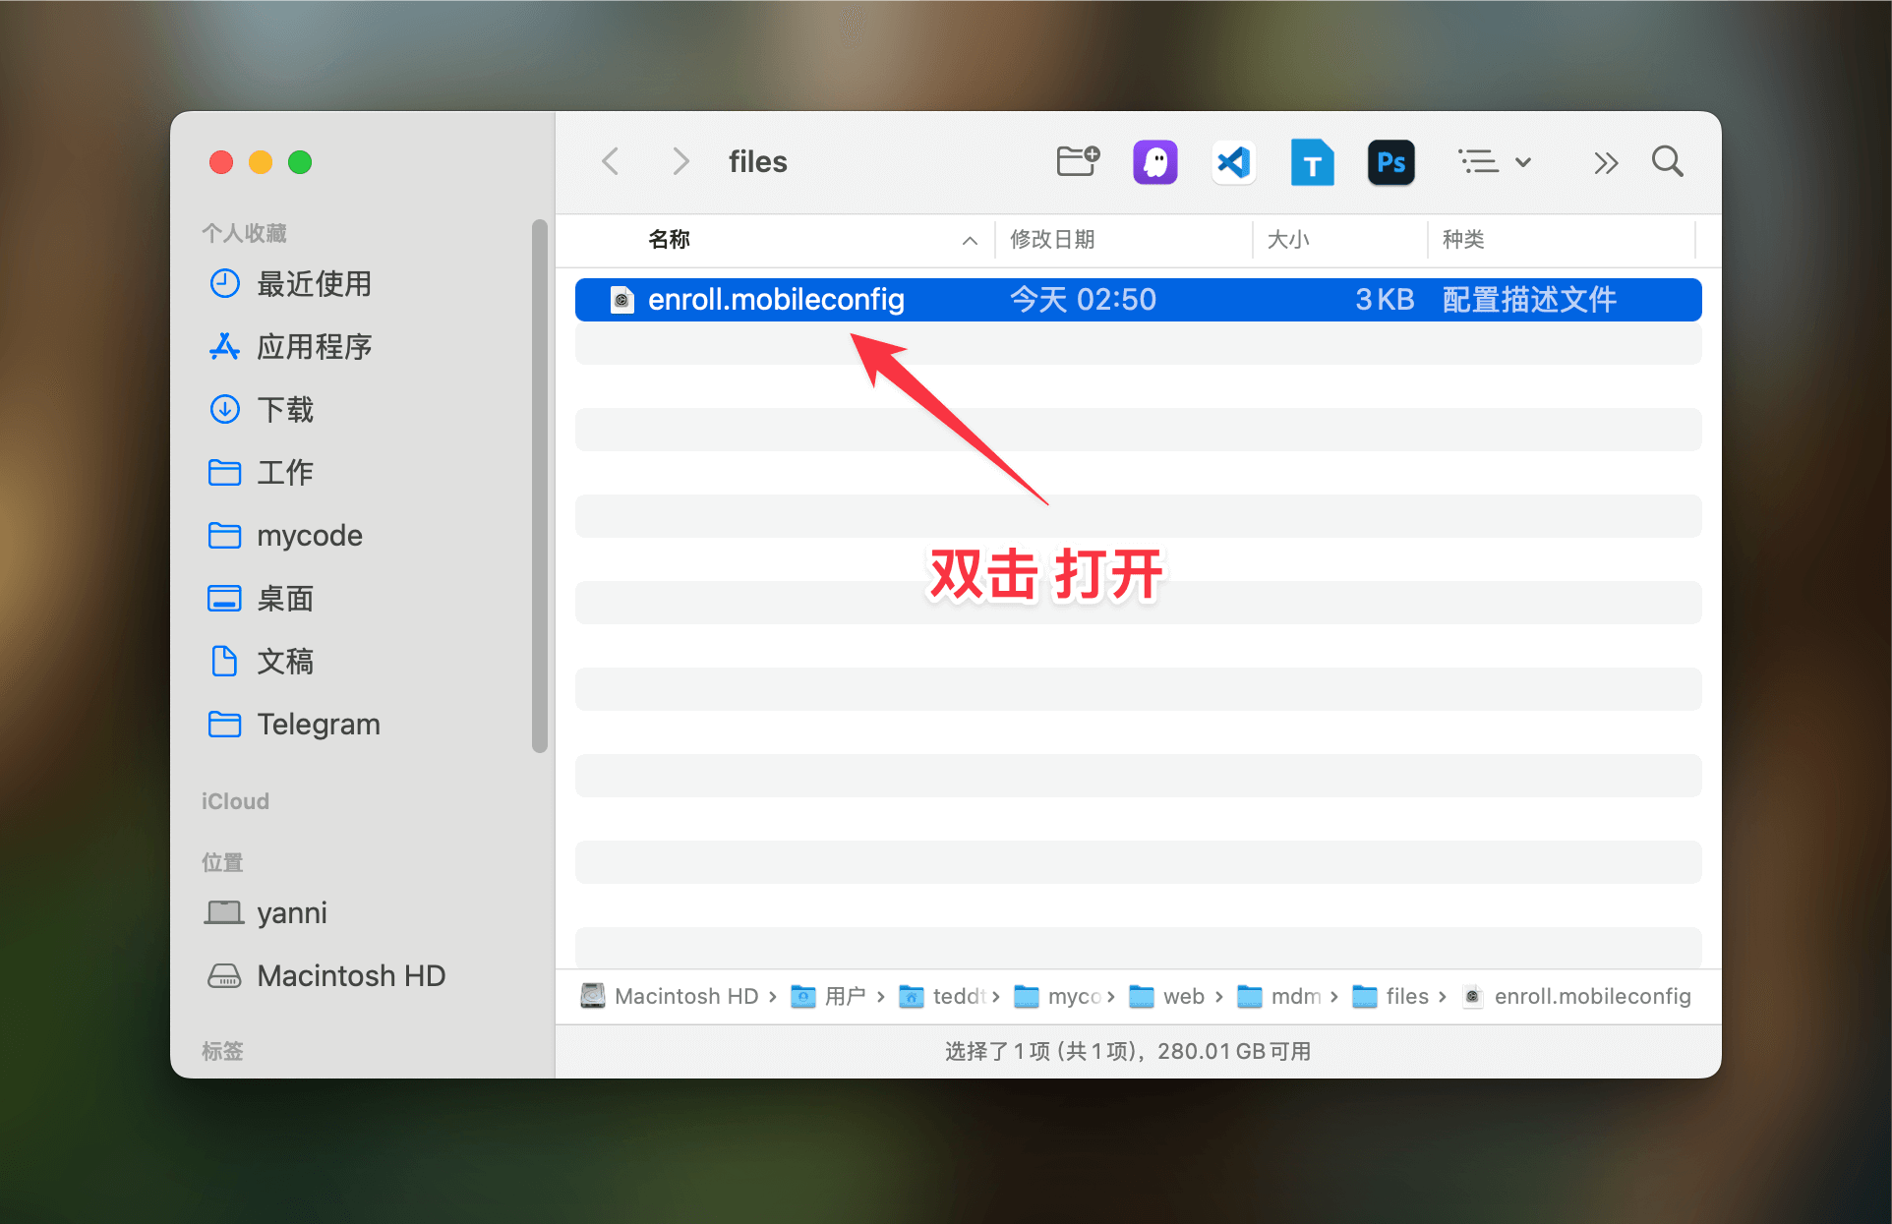Screen dimensions: 1892x1224
Task: Create a new folder in Finder
Action: tap(1076, 161)
